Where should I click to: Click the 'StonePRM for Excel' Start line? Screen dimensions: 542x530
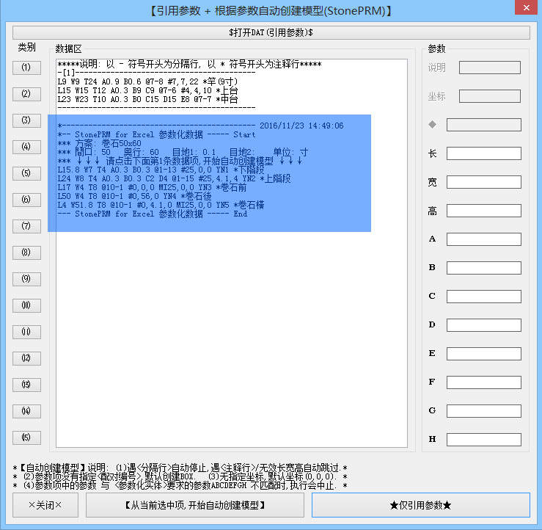(156, 134)
